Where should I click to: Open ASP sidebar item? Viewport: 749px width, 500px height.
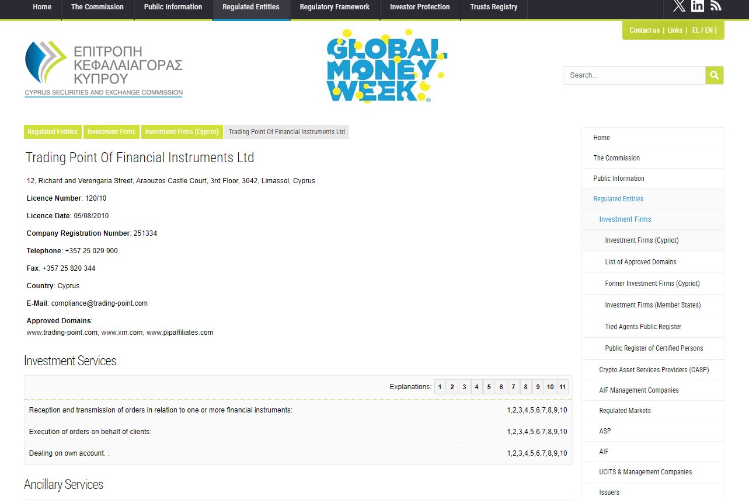(x=653, y=431)
